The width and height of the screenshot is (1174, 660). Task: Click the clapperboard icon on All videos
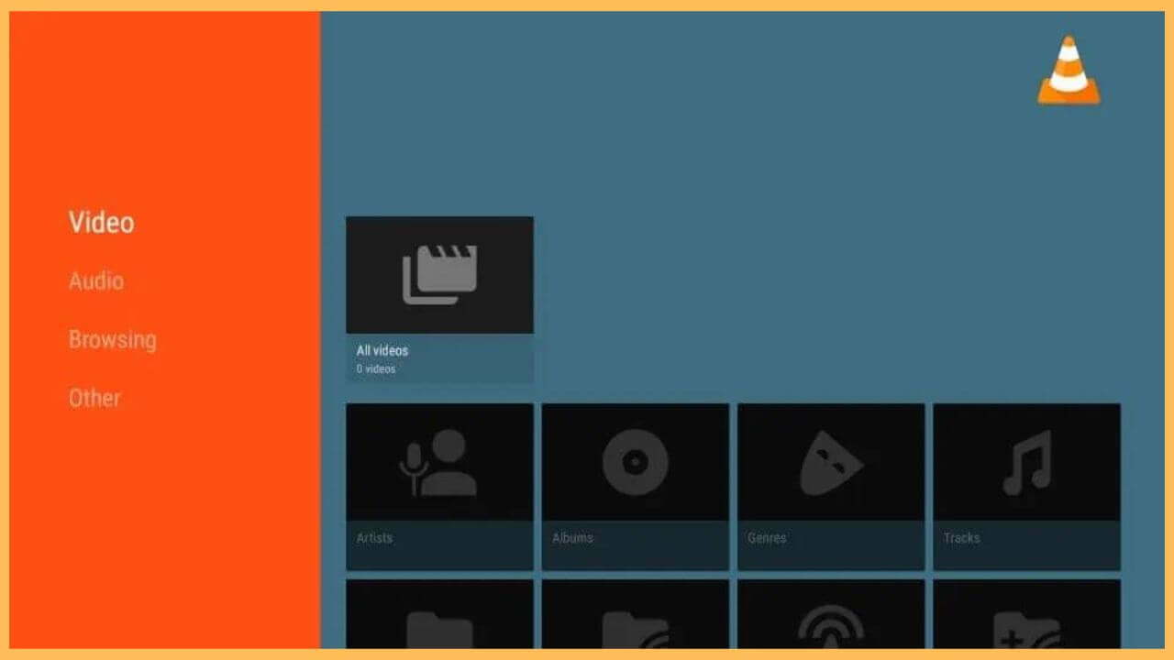tap(439, 275)
